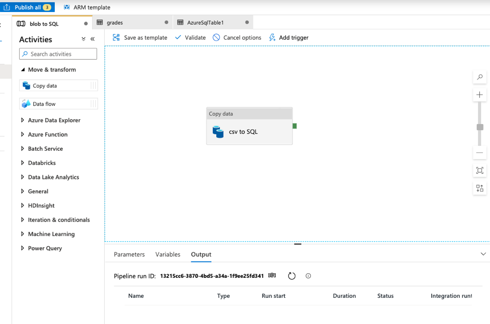Zoom out with the minus icon

[479, 153]
